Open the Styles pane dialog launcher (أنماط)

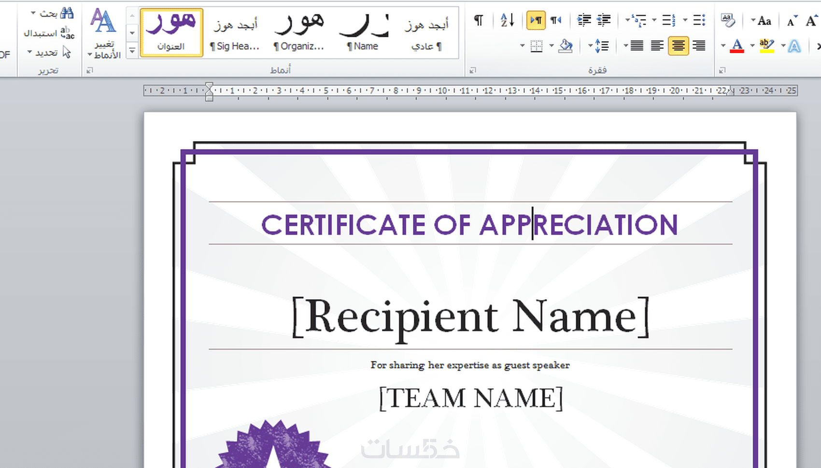[89, 70]
